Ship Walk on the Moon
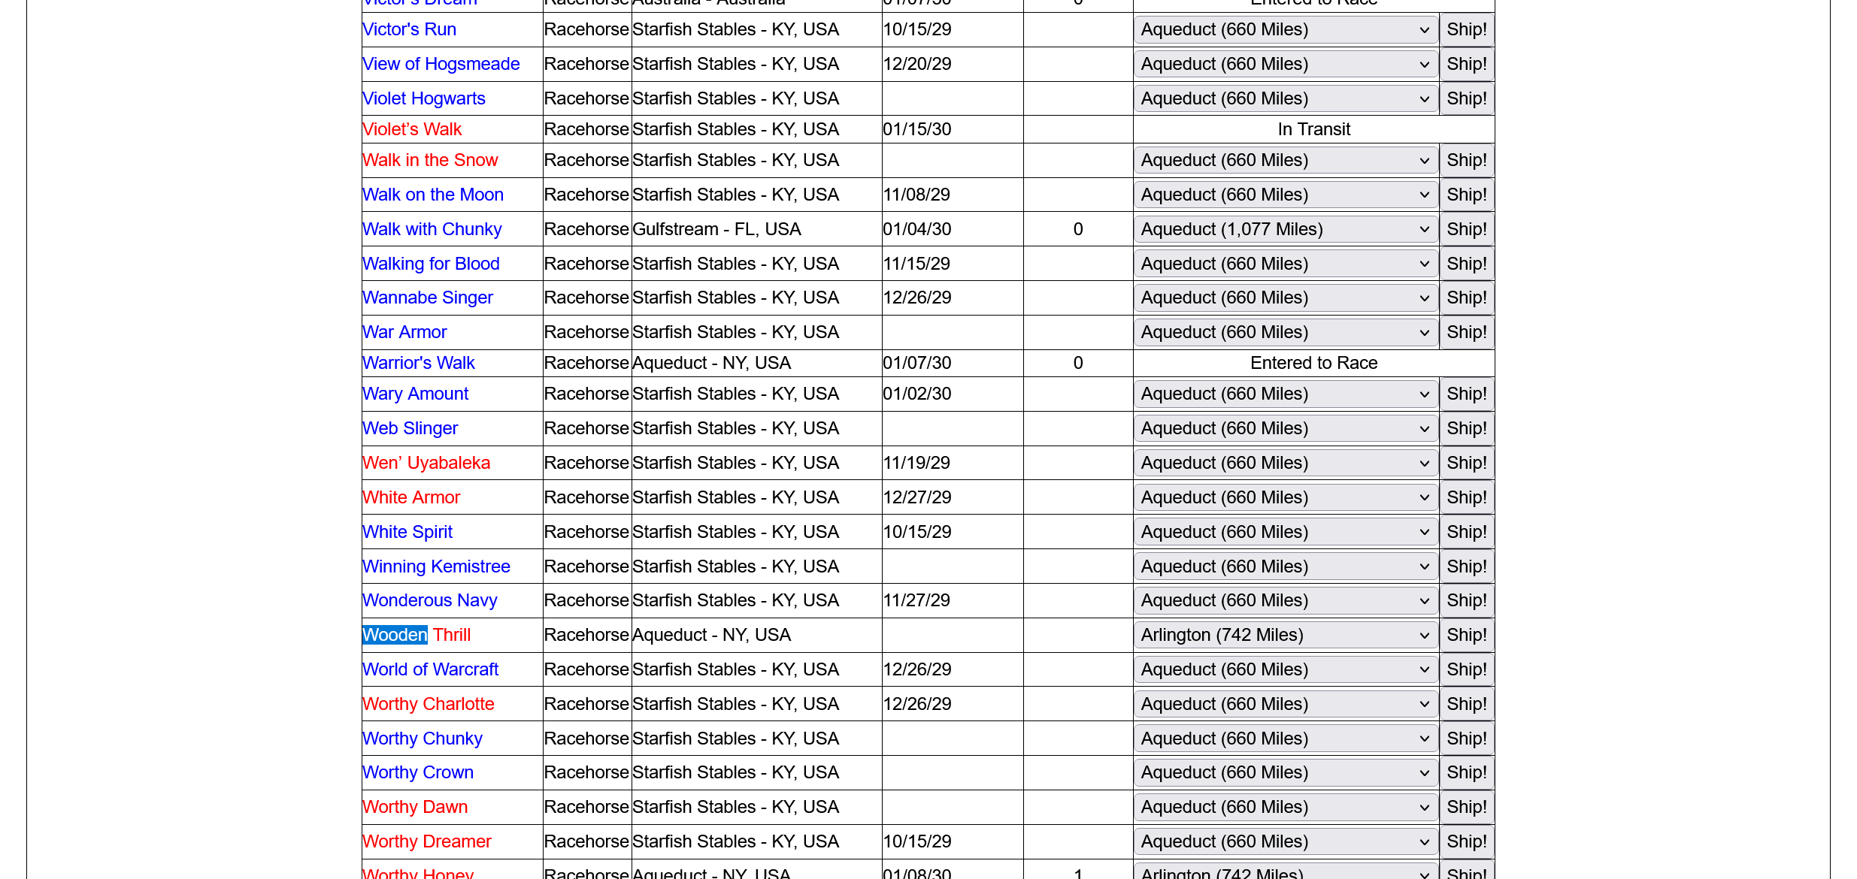 [x=1466, y=195]
